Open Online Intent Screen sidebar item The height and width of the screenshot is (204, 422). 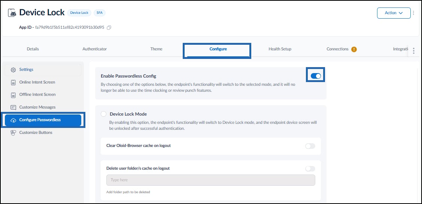pyautogui.click(x=43, y=82)
